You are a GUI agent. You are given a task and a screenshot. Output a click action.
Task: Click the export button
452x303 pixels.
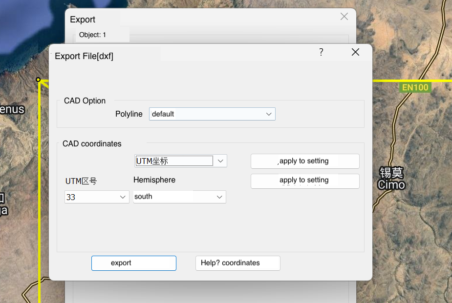tap(133, 263)
